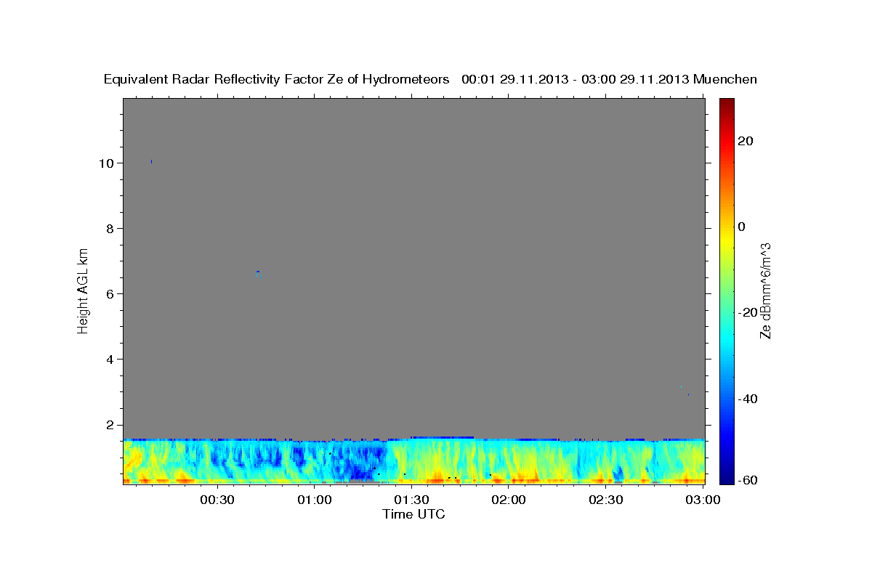
Task: Click the blue speck echo near 6.7 km height
Action: (258, 272)
